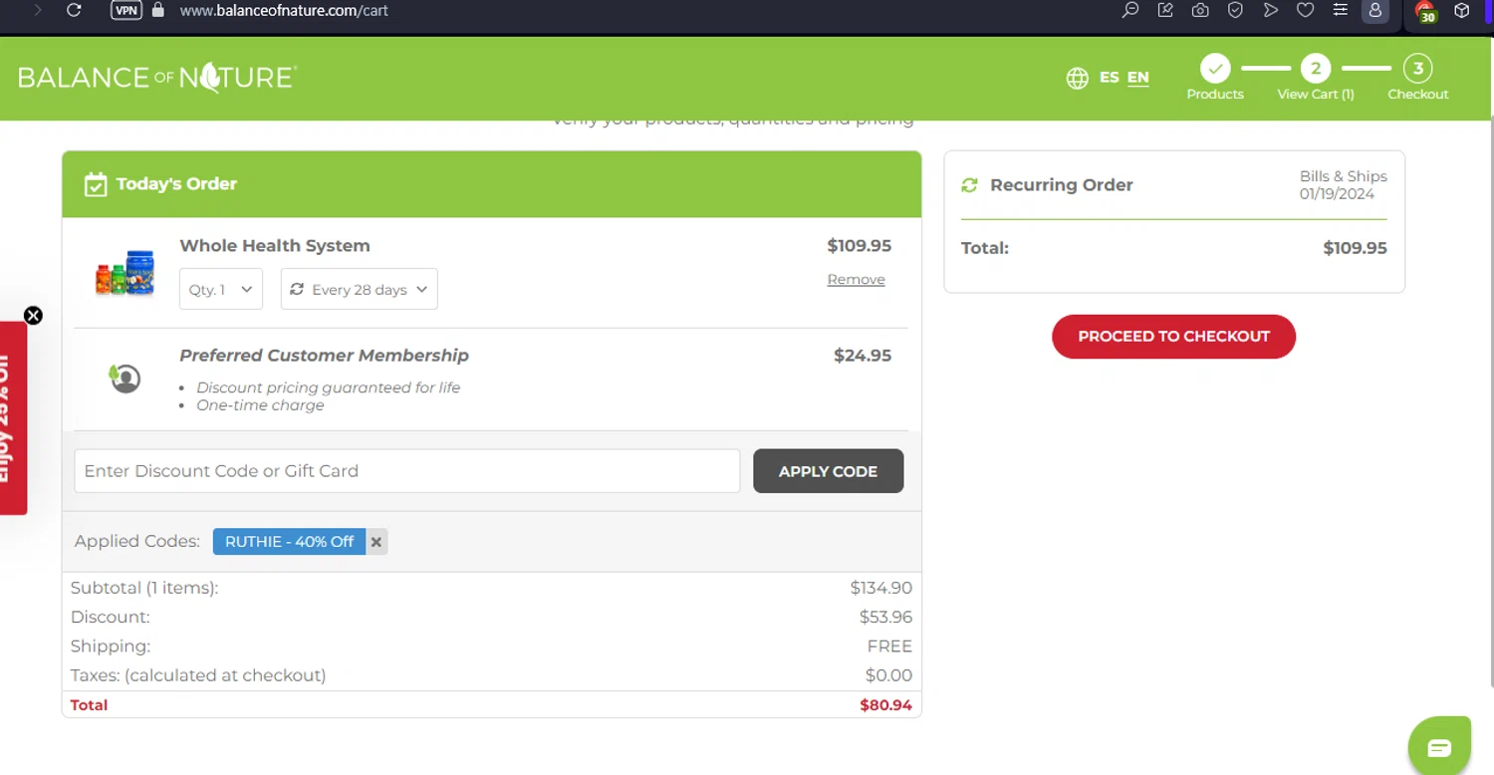Open the Every 28 days frequency dropdown
Viewport: 1494px width, 775px height.
(360, 289)
